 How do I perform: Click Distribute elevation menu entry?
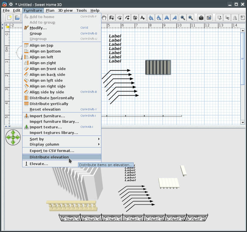tap(62, 157)
